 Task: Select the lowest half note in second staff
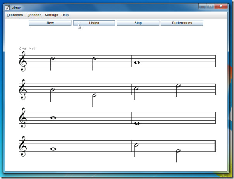94,95
